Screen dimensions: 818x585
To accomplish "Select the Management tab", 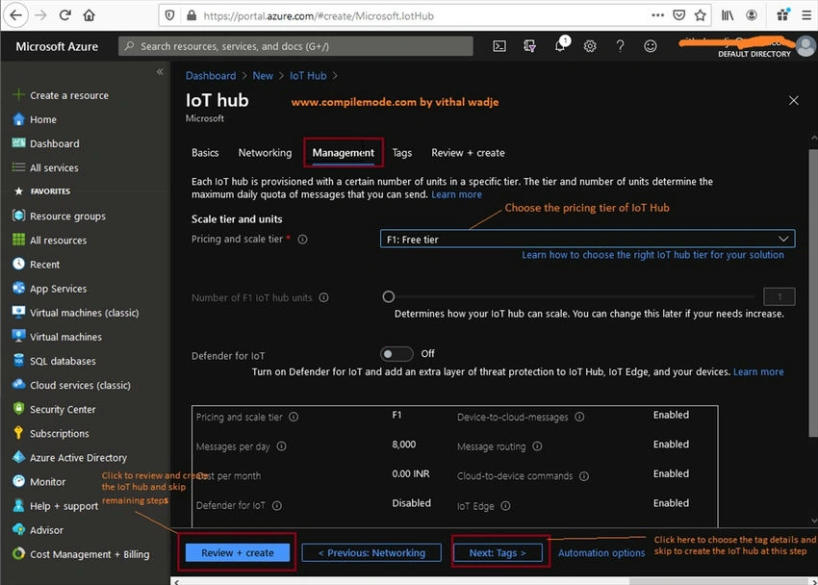I will pos(344,153).
